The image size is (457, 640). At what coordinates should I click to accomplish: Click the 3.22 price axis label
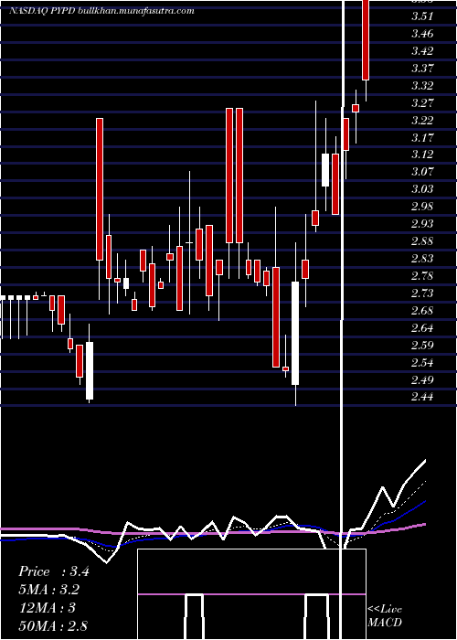click(x=421, y=121)
